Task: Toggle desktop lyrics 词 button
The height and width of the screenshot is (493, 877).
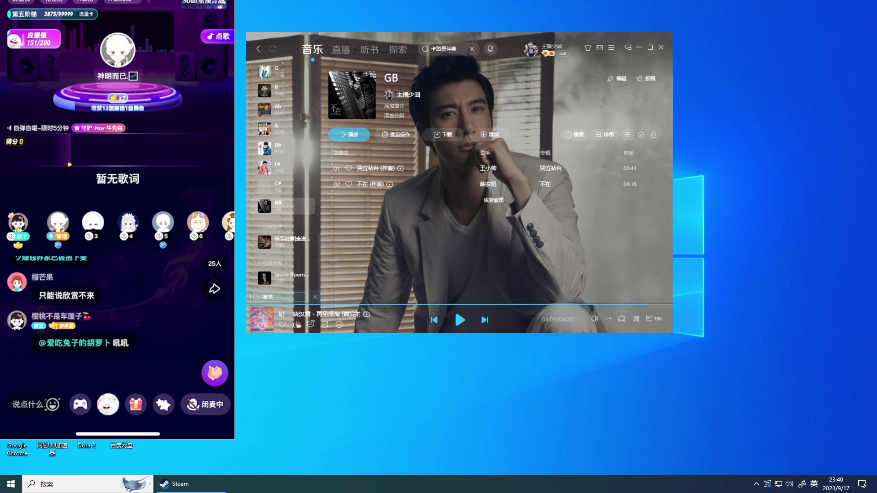Action: (636, 319)
